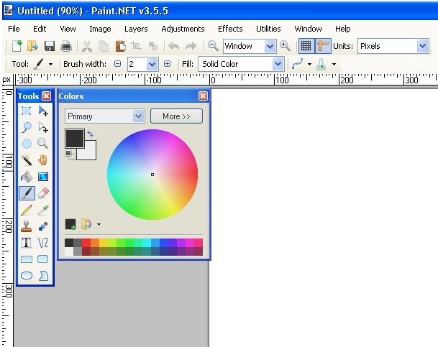Select the Recolor tool
This screenshot has height=347, width=438.
pyautogui.click(x=43, y=226)
